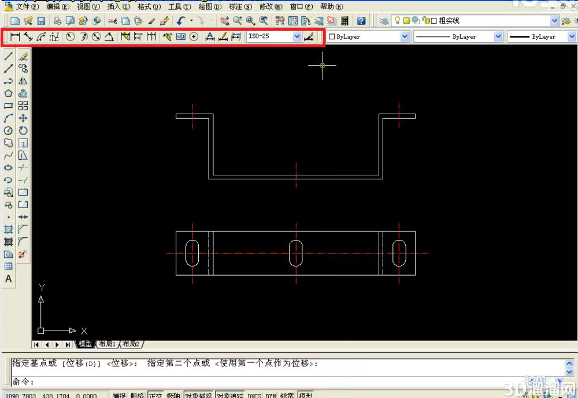Click the 模型 model tab
Viewport: 578px width, 398px height.
pos(85,344)
